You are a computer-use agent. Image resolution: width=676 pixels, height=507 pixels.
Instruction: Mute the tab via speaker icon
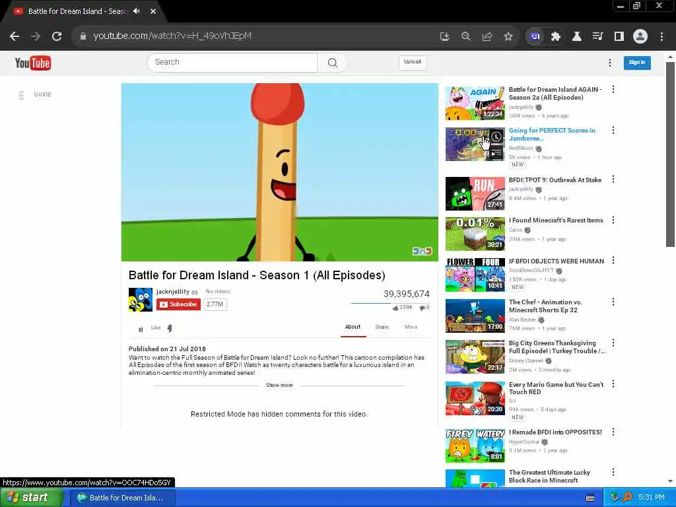click(137, 11)
